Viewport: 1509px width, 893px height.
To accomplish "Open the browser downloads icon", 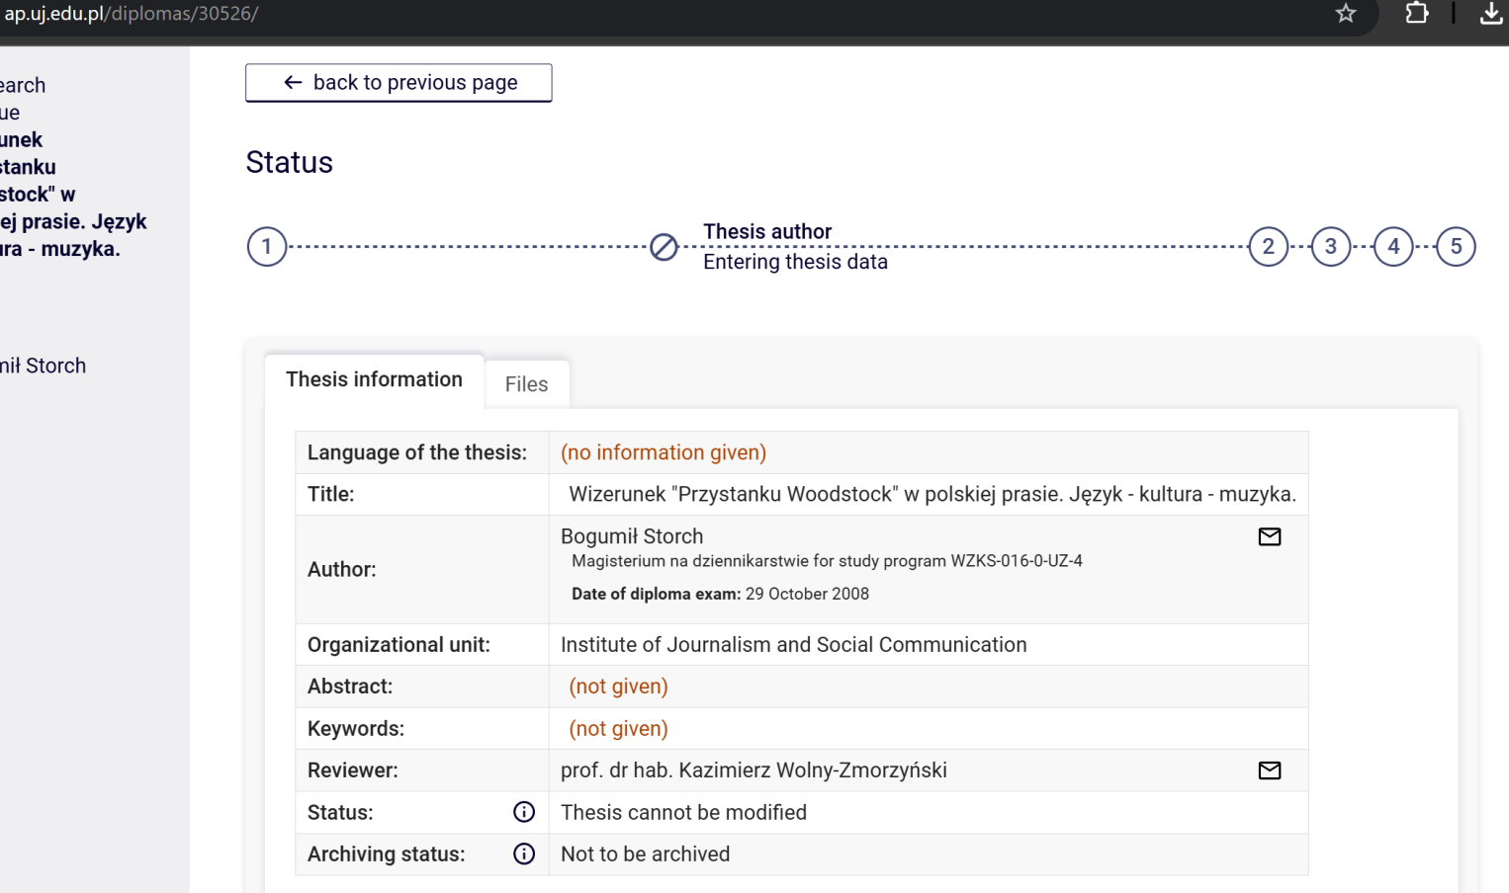I will 1490,14.
